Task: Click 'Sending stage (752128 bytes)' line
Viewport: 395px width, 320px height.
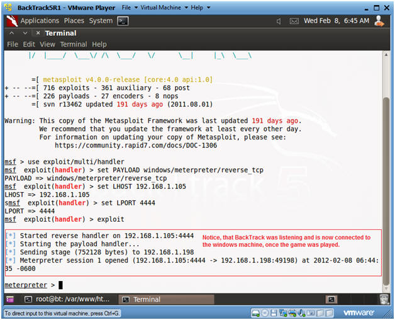Action: coord(107,252)
